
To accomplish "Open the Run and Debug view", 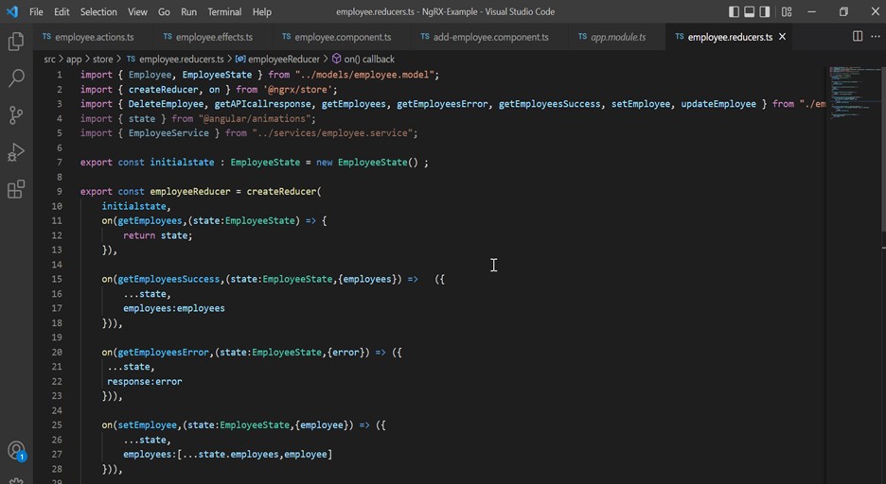I will (x=16, y=152).
